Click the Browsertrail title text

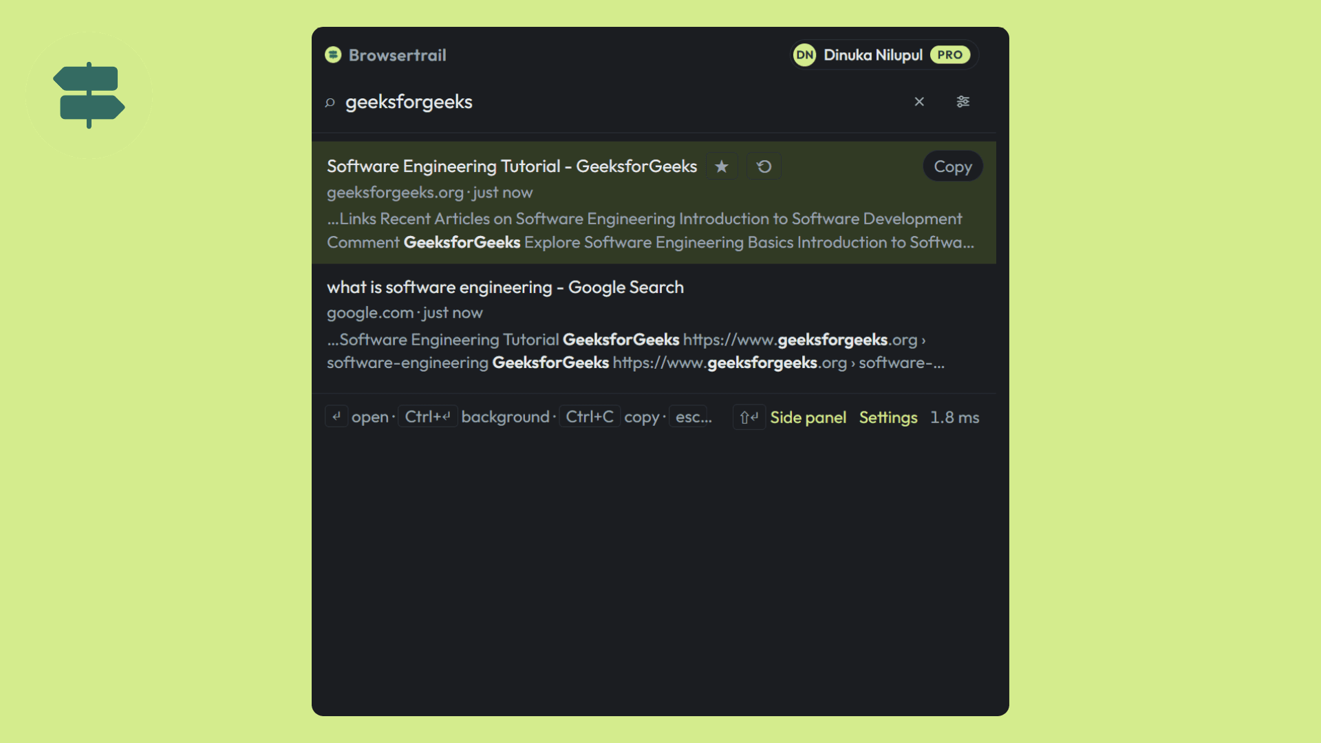[x=398, y=55]
